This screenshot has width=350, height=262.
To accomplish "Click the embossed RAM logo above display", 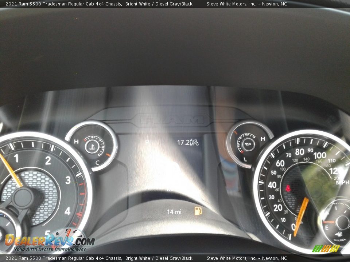I will tap(172, 120).
